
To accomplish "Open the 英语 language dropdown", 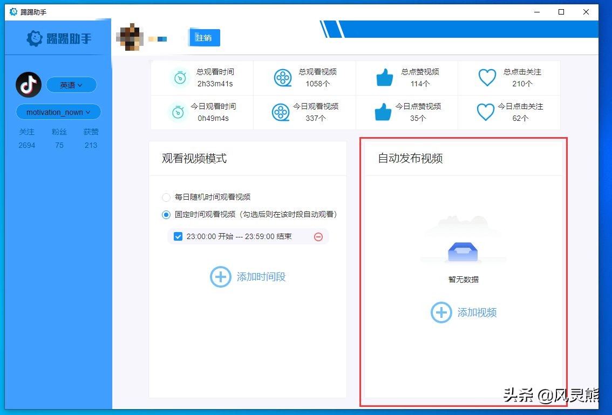I will pos(71,85).
